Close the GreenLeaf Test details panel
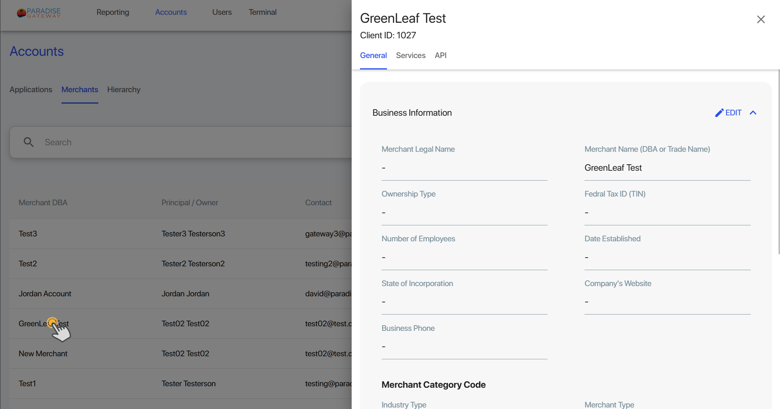Viewport: 780px width, 409px height. (761, 19)
